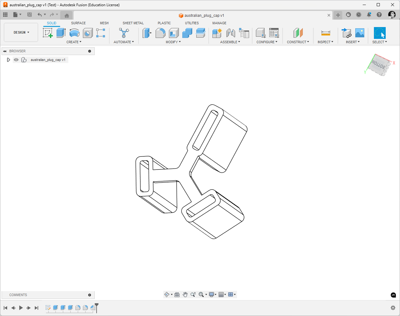Open the Automated Modeling tool

pyautogui.click(x=124, y=33)
